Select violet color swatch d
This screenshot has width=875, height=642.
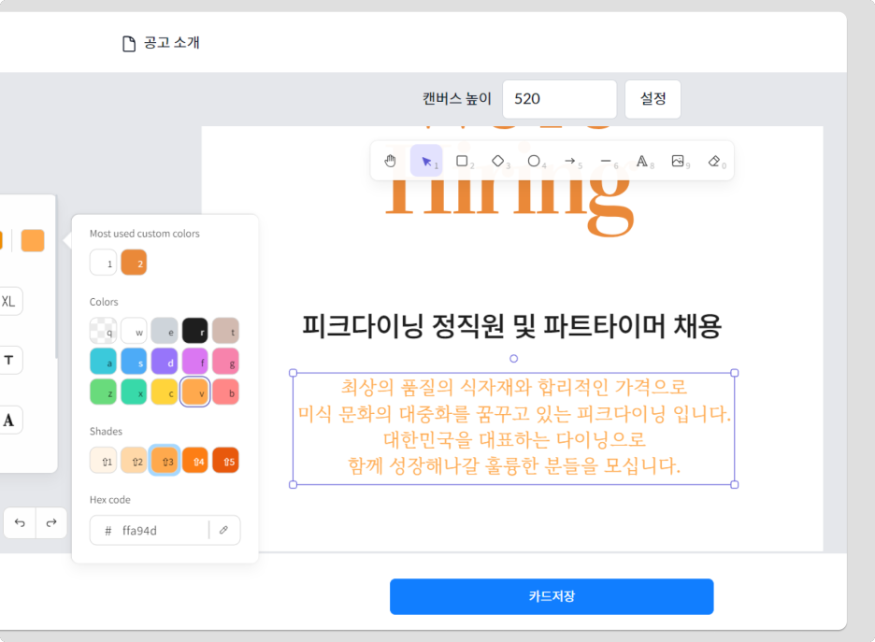(x=165, y=362)
